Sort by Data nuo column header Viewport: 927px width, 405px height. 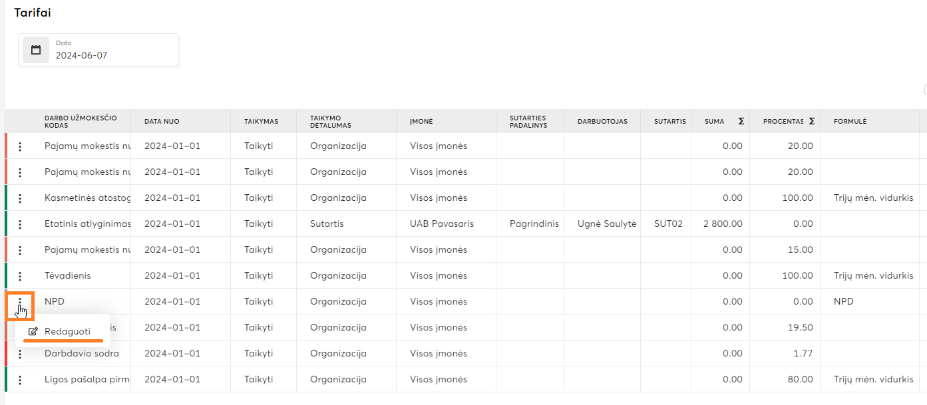[162, 121]
